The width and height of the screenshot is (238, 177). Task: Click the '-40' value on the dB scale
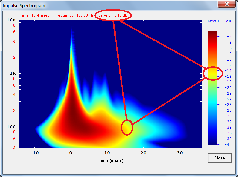point(228,144)
